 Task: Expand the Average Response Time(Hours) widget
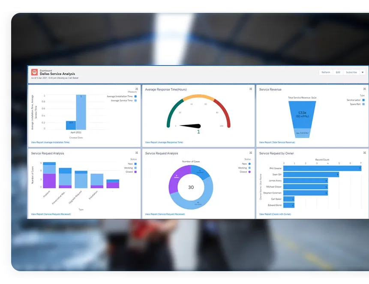pyautogui.click(x=251, y=89)
